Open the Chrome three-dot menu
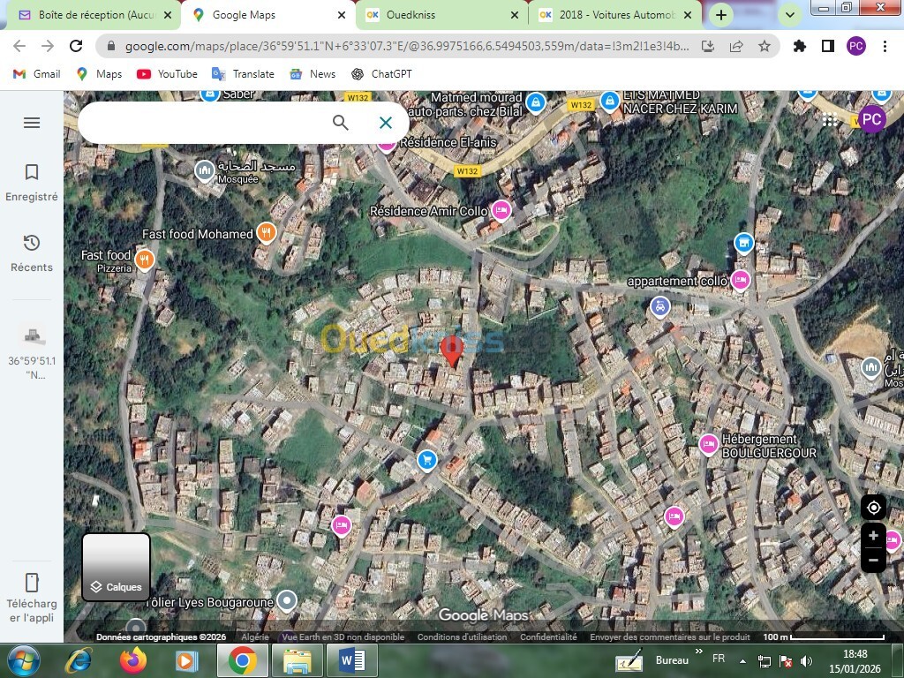The image size is (904, 678). point(885,46)
